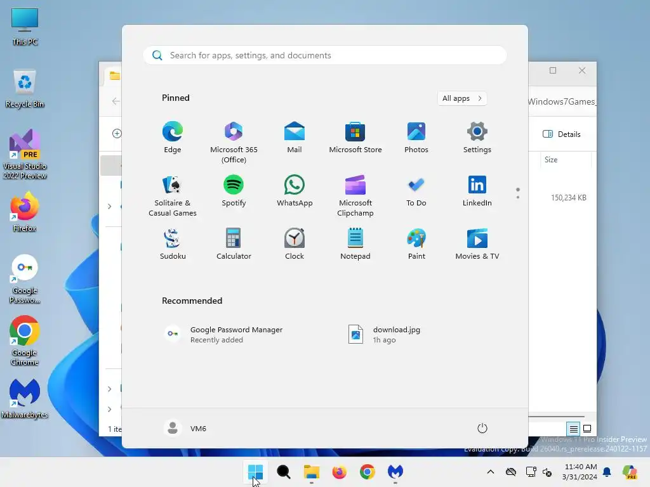650x487 pixels.
Task: Launch the Photos app
Action: point(416,138)
